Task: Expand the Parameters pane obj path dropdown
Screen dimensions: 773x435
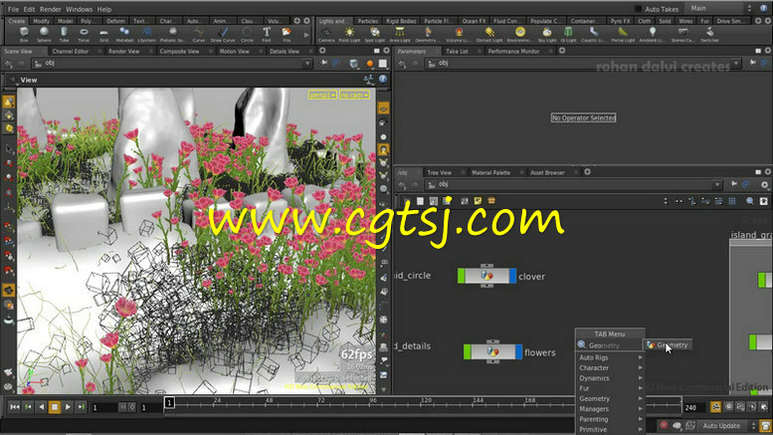Action: click(736, 64)
